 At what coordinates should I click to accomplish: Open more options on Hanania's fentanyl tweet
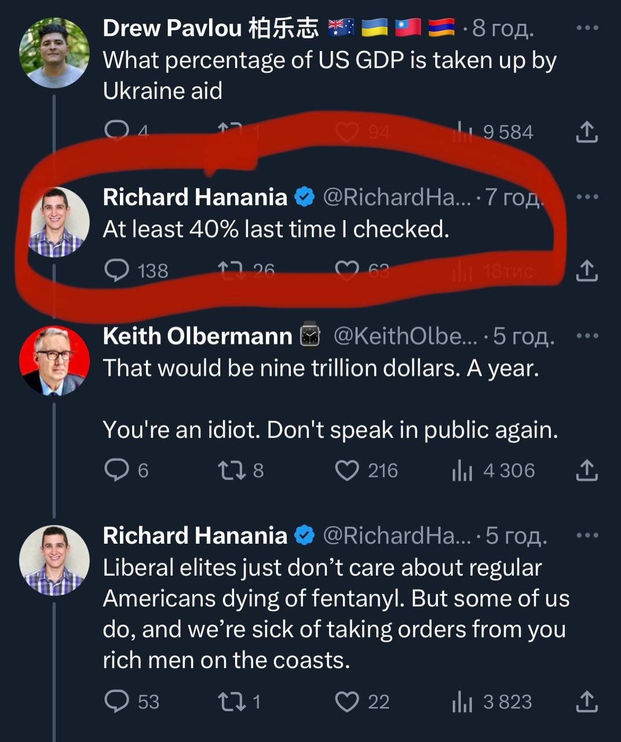pos(587,535)
